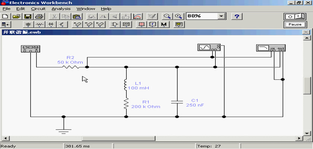Open the Display Graphs icon

click(137, 16)
